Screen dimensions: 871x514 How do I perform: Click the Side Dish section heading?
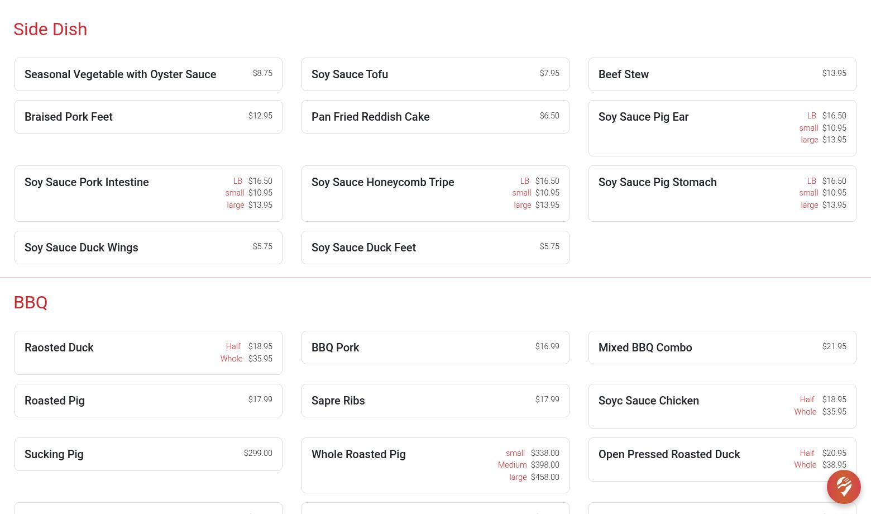[x=50, y=29]
